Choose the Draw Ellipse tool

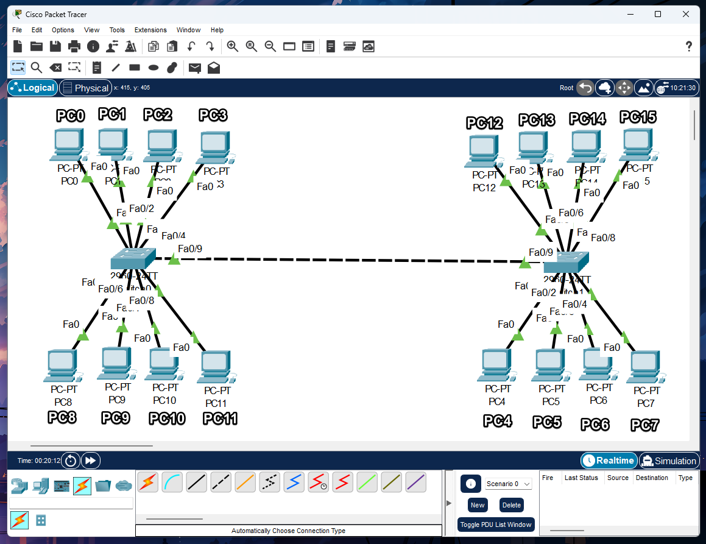(154, 68)
